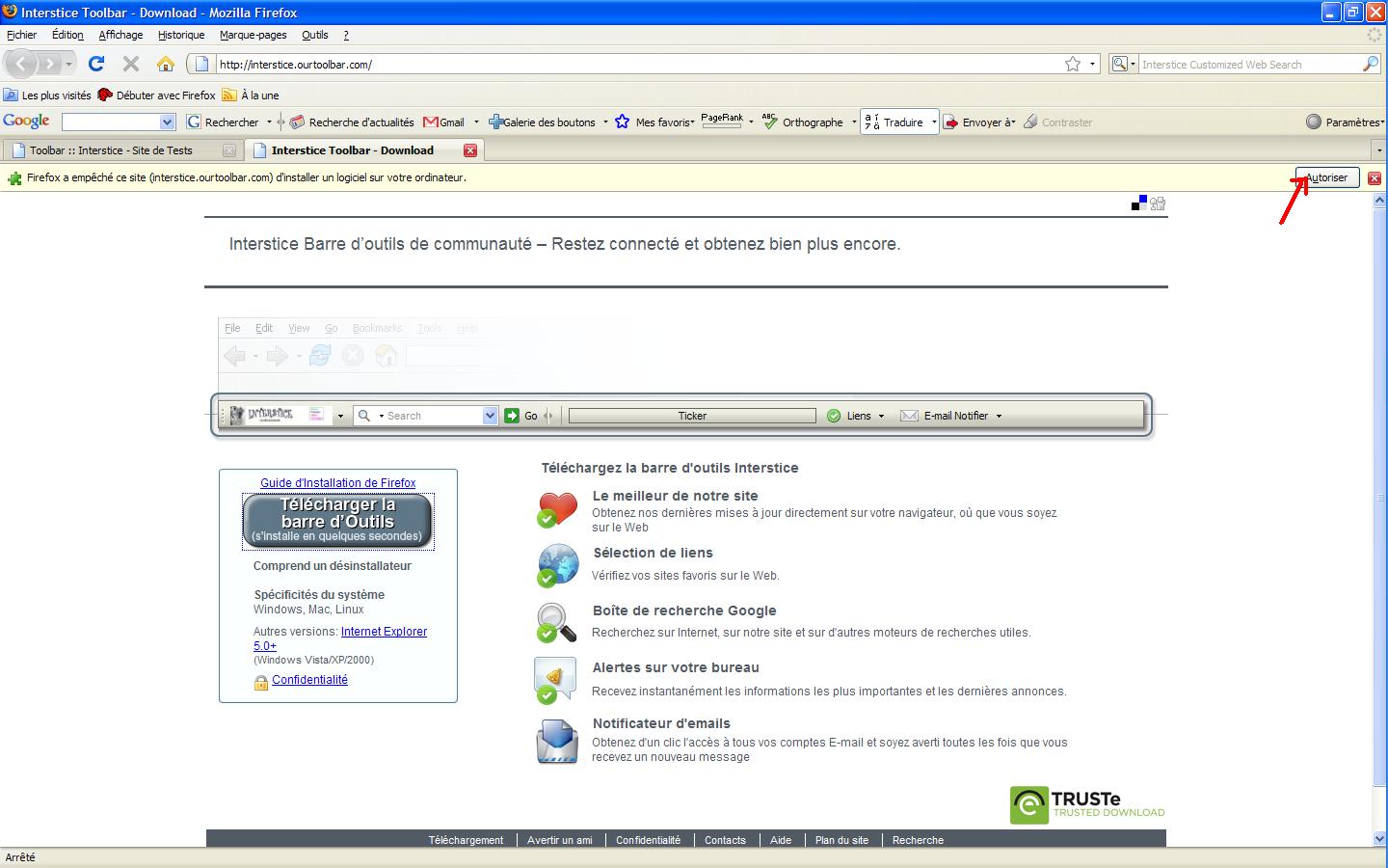The width and height of the screenshot is (1388, 868).
Task: Click the Reload page icon
Action: pos(95,64)
